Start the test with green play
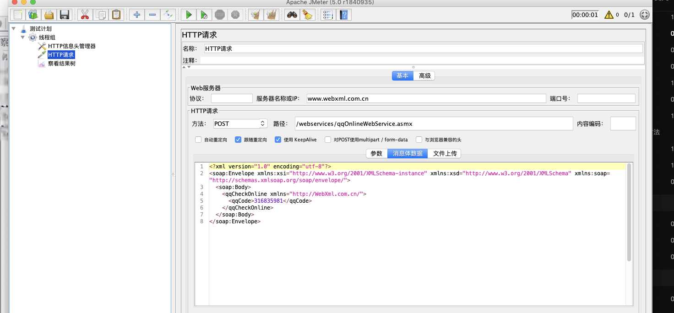The width and height of the screenshot is (674, 313). (x=189, y=15)
